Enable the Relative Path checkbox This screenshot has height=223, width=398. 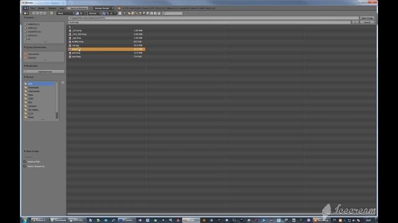pos(25,161)
